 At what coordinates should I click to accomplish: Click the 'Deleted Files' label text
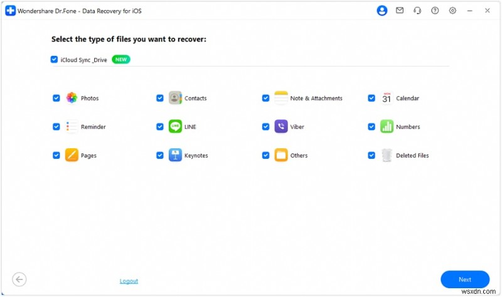click(x=412, y=155)
